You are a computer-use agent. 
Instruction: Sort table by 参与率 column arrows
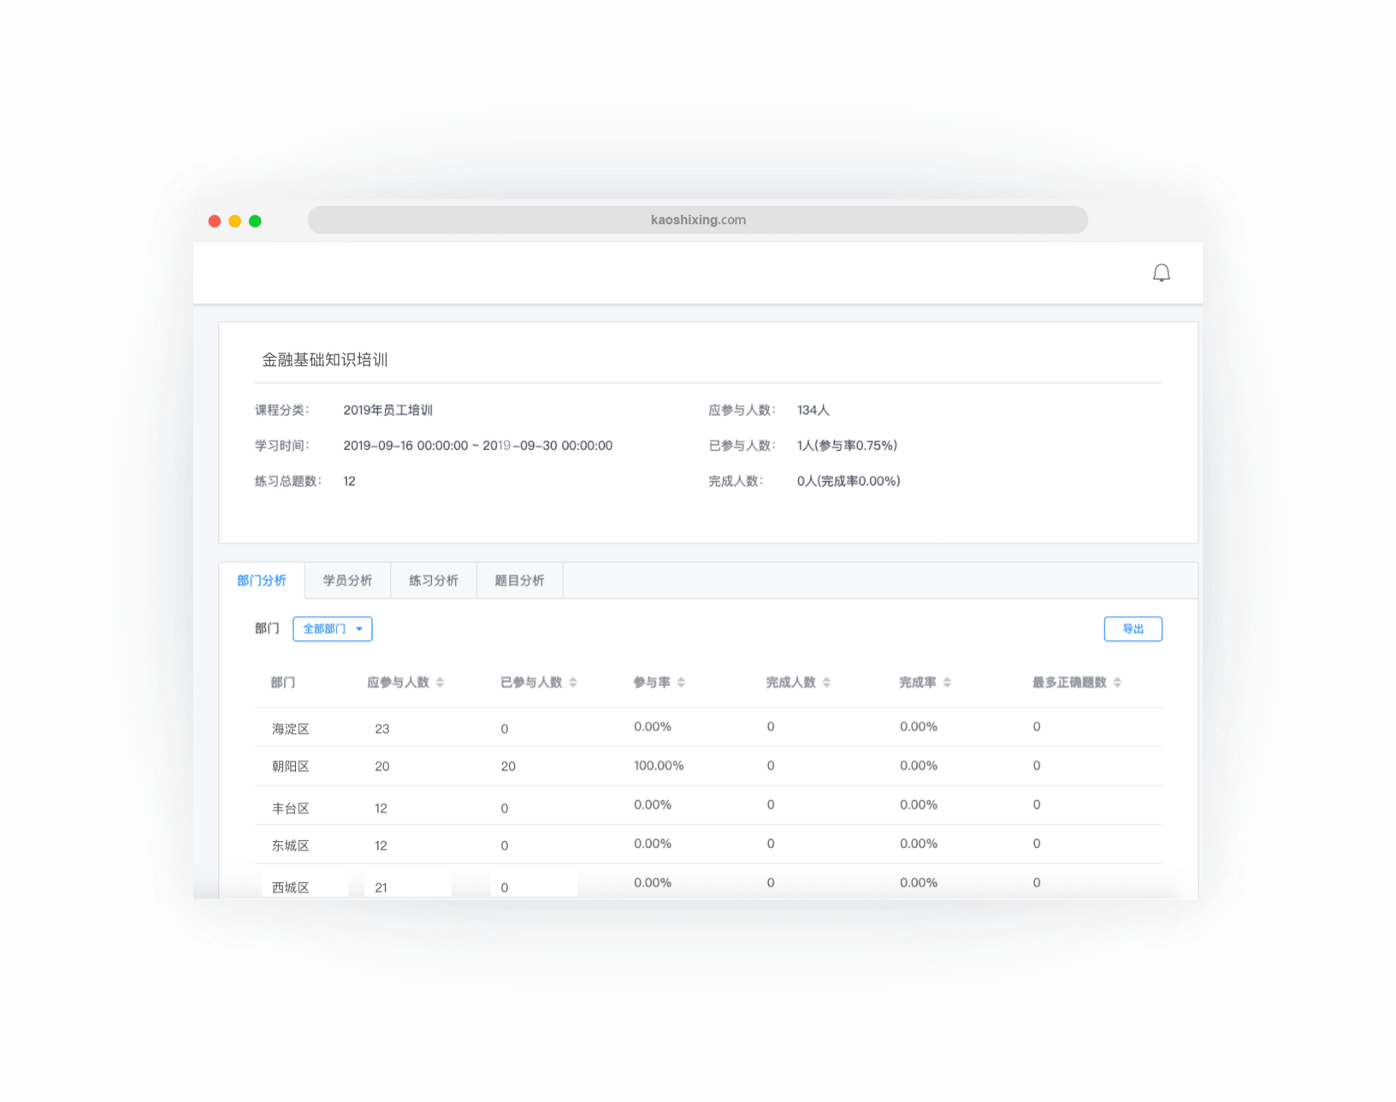point(680,682)
